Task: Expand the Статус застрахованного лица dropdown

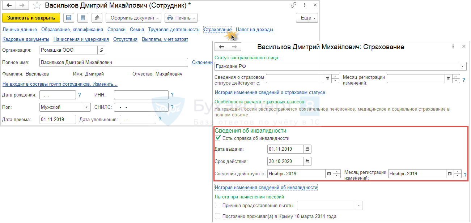Action: click(x=463, y=67)
